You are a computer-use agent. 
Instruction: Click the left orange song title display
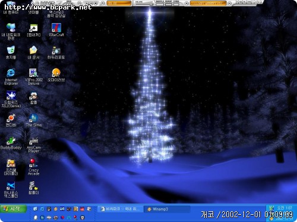click(x=119, y=3)
